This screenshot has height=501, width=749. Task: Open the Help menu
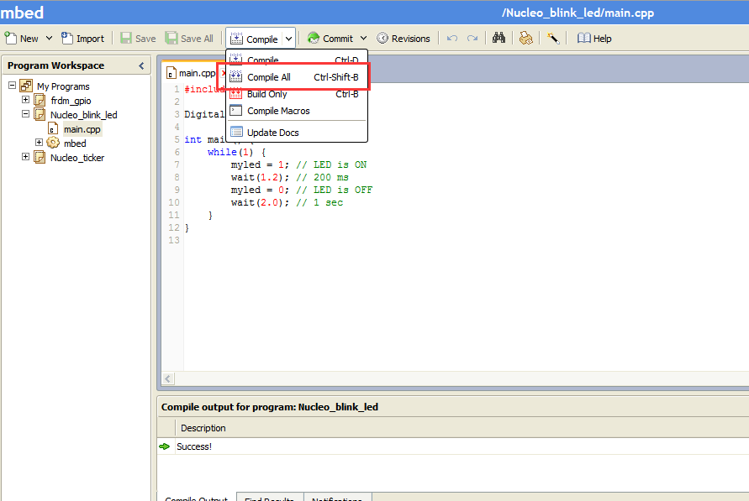click(594, 39)
